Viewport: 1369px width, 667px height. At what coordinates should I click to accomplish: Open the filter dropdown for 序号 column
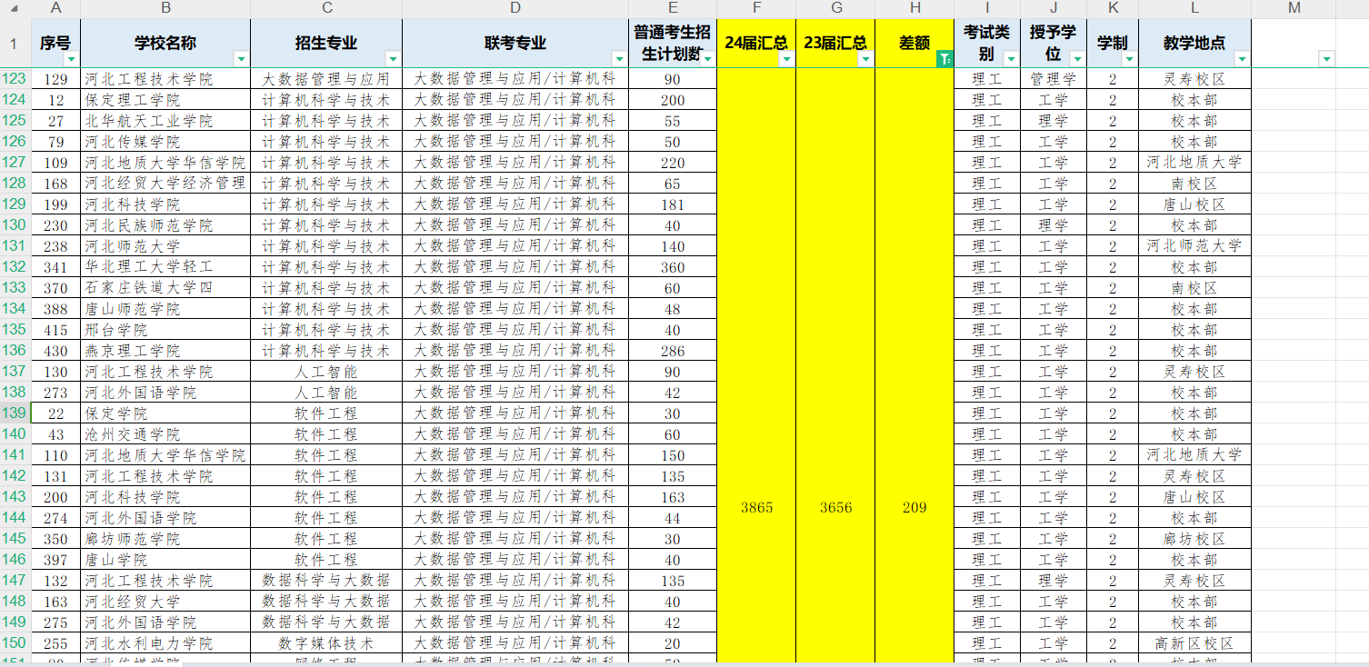(72, 59)
